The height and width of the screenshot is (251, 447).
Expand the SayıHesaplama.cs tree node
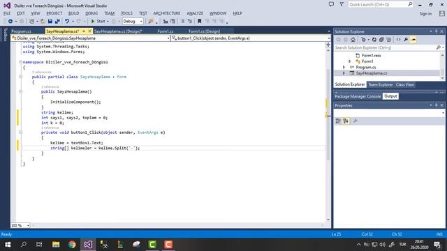point(344,73)
